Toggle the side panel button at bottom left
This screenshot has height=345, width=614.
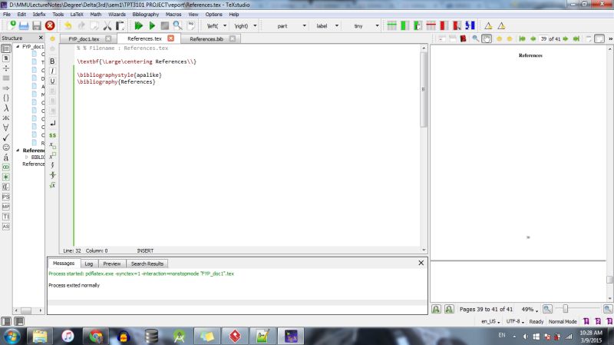6,321
